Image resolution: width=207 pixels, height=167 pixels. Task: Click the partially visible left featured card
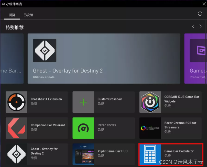(12, 59)
